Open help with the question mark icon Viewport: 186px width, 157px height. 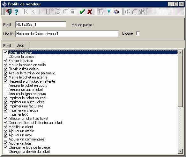17,12
